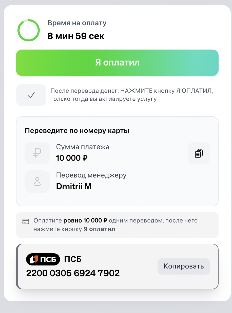Screen dimensions: 232x313
Task: Click the ПСБ bank logo badge
Action: tap(43, 259)
